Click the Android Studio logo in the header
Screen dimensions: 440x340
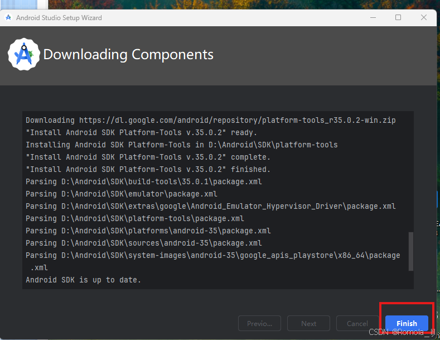point(24,54)
